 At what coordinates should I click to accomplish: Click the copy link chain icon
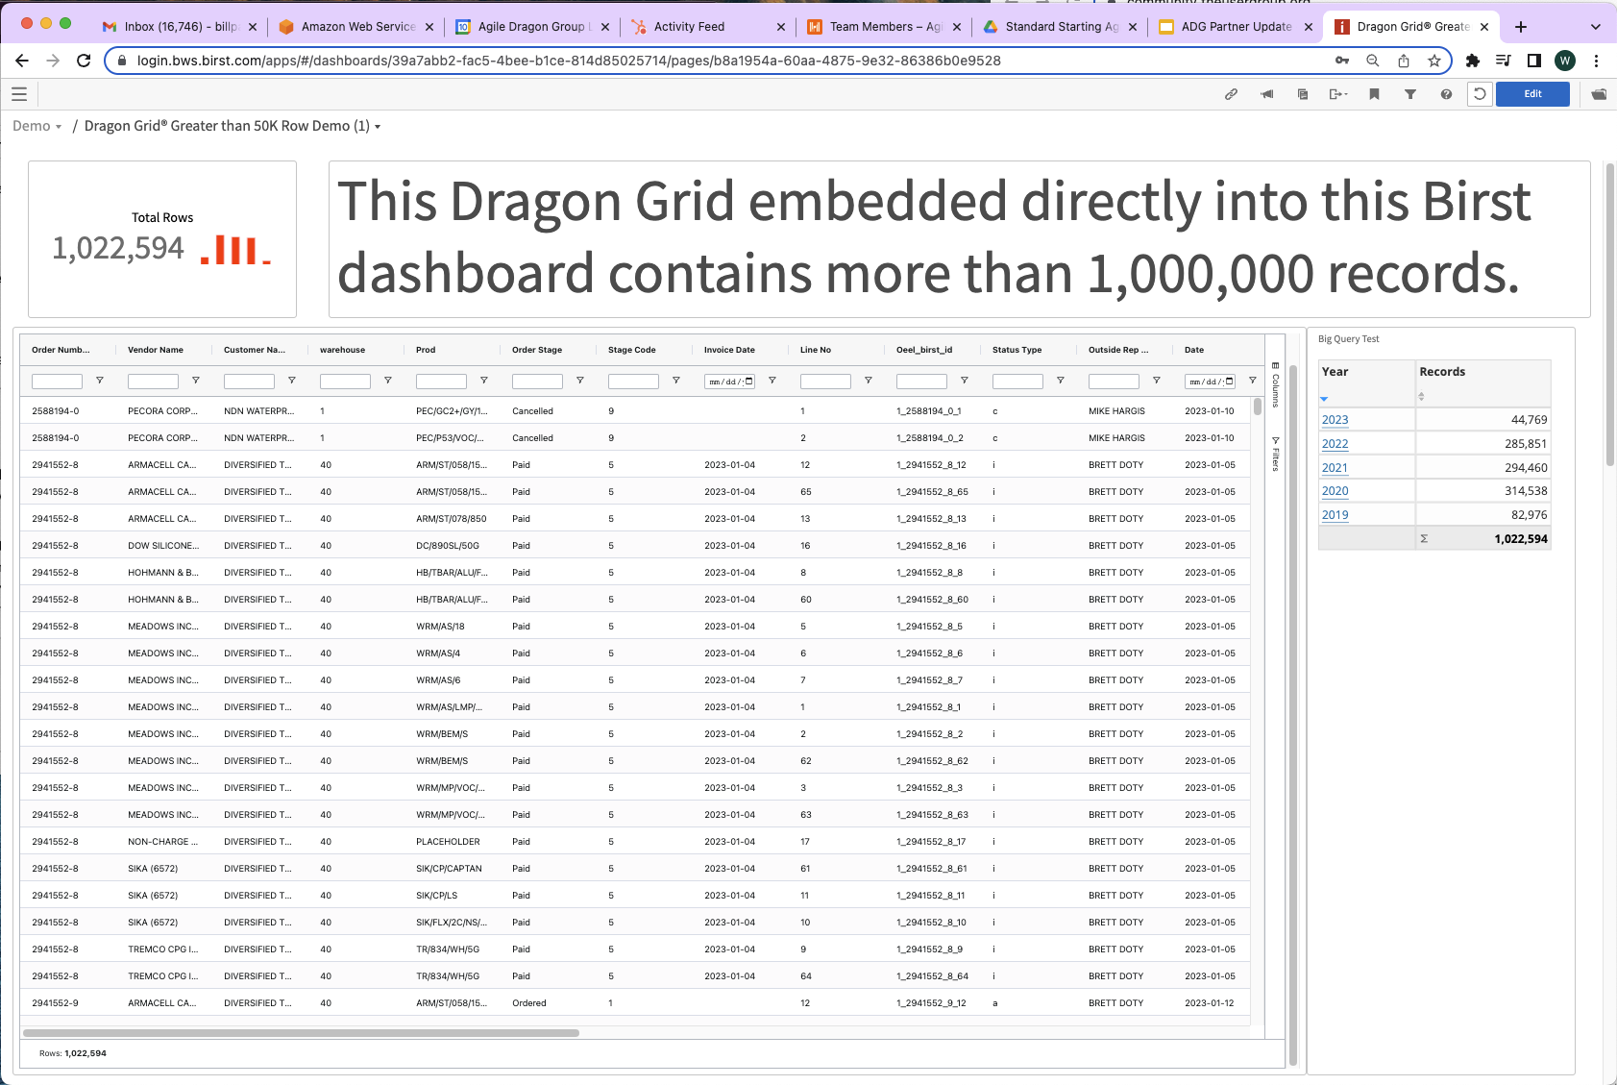point(1231,94)
